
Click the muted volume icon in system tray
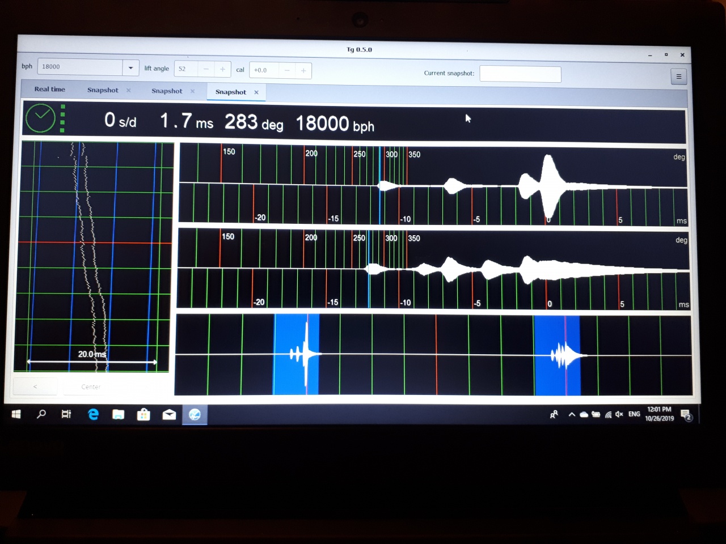tap(619, 414)
